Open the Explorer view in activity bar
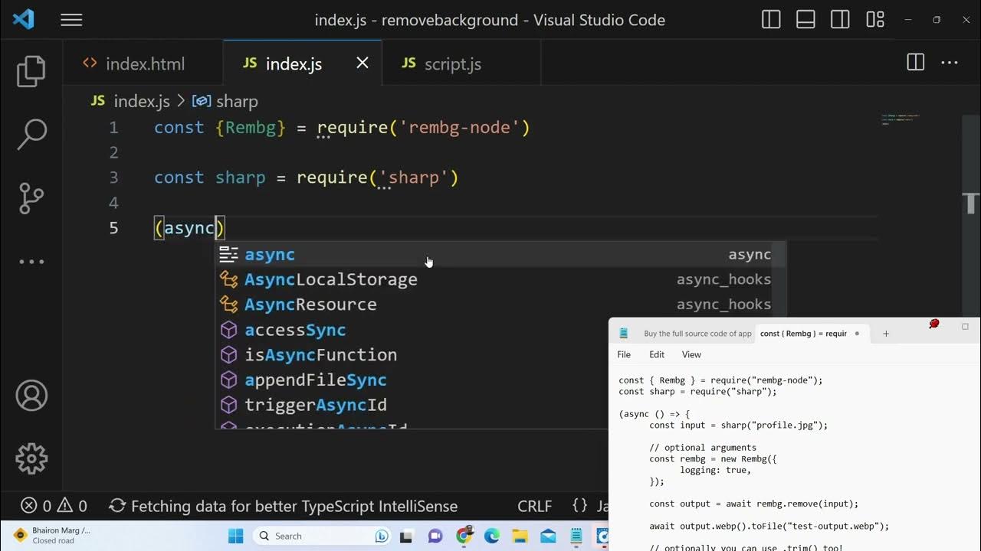This screenshot has height=551, width=981. (x=31, y=71)
